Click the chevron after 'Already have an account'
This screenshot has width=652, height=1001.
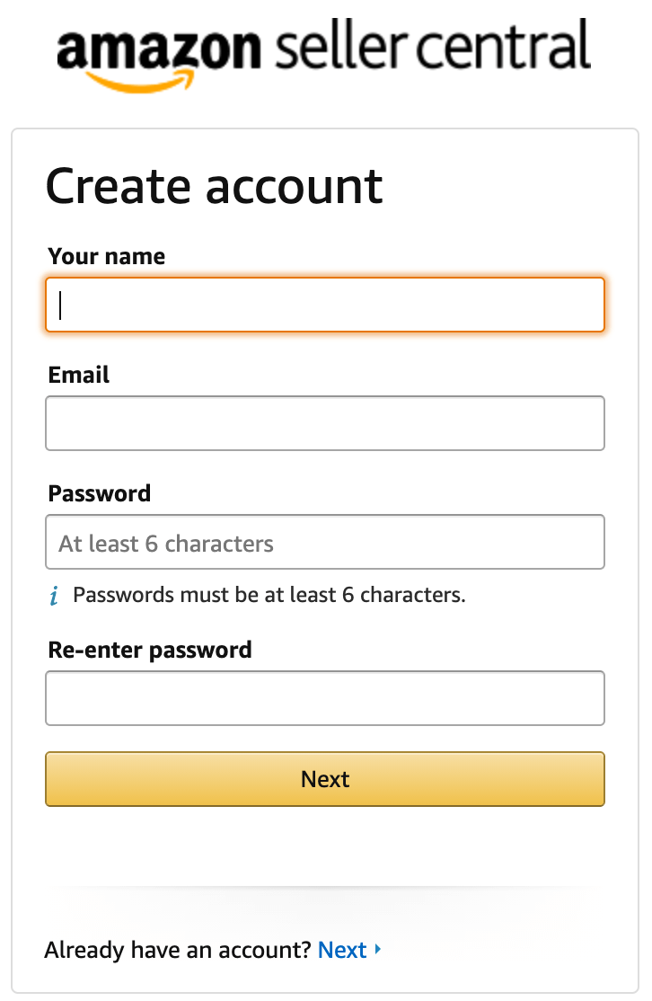376,950
